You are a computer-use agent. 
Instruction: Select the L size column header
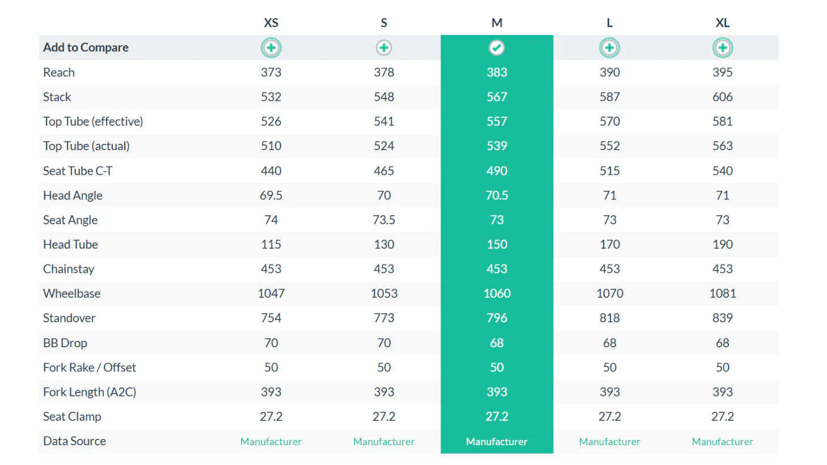click(x=610, y=23)
